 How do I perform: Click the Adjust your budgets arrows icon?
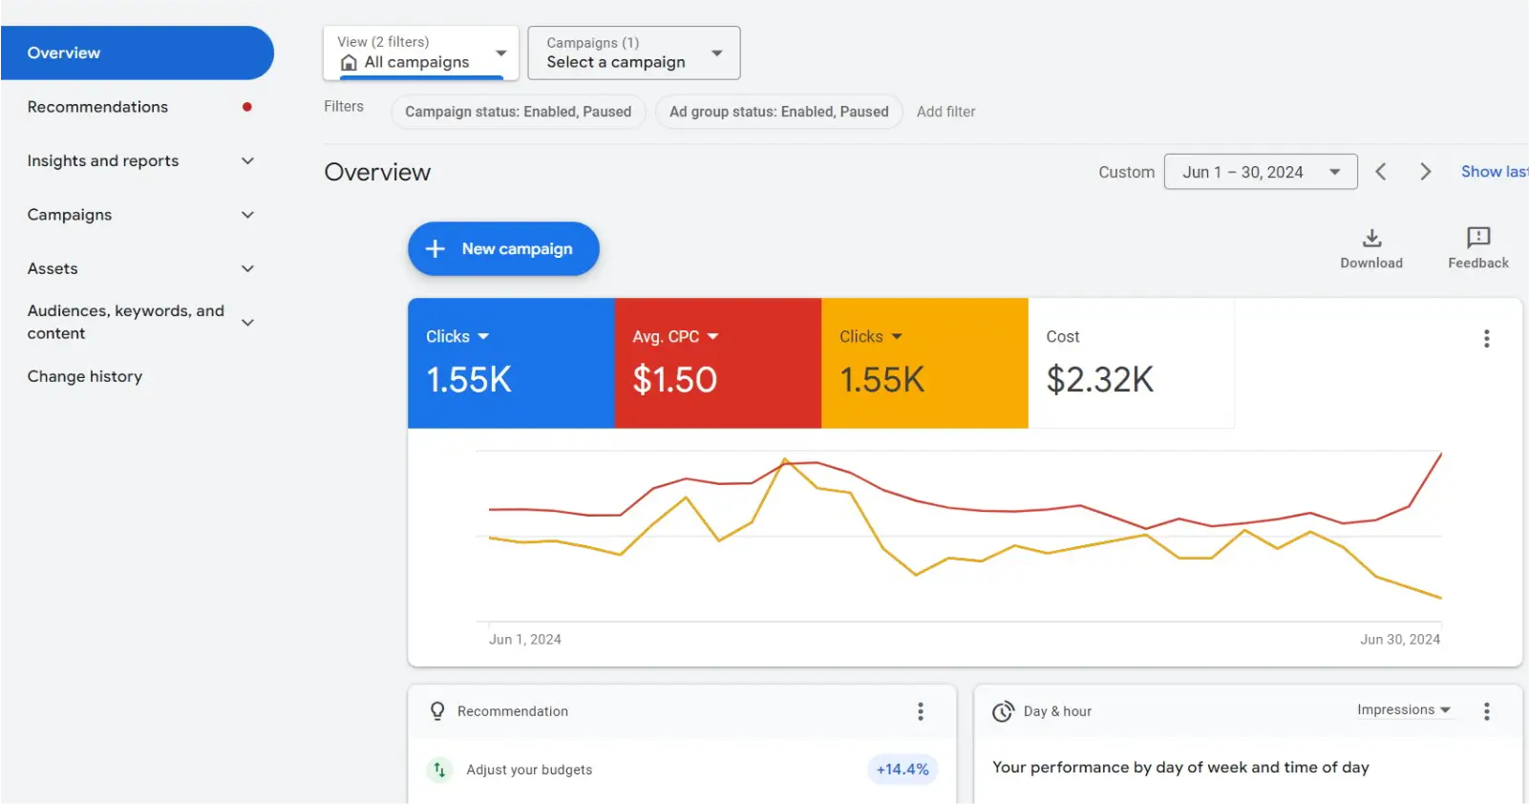[439, 770]
